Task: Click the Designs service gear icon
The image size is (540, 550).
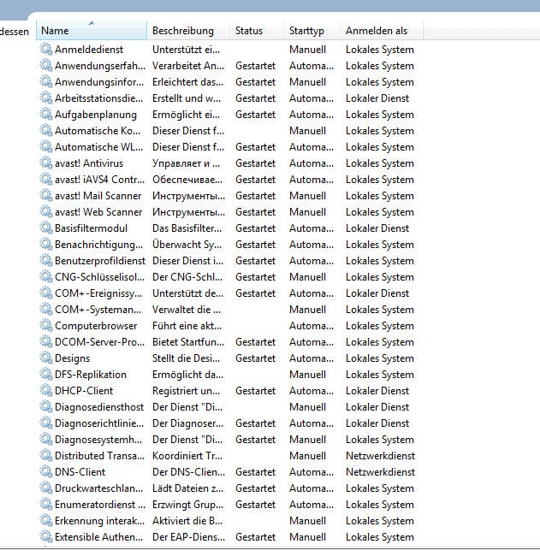Action: 46,358
